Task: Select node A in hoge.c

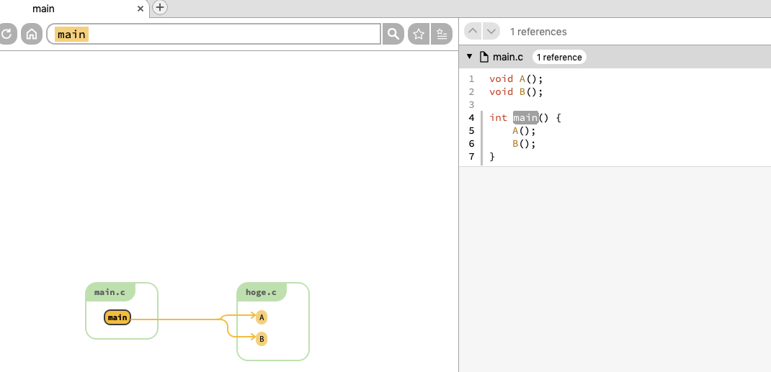Action: point(262,317)
